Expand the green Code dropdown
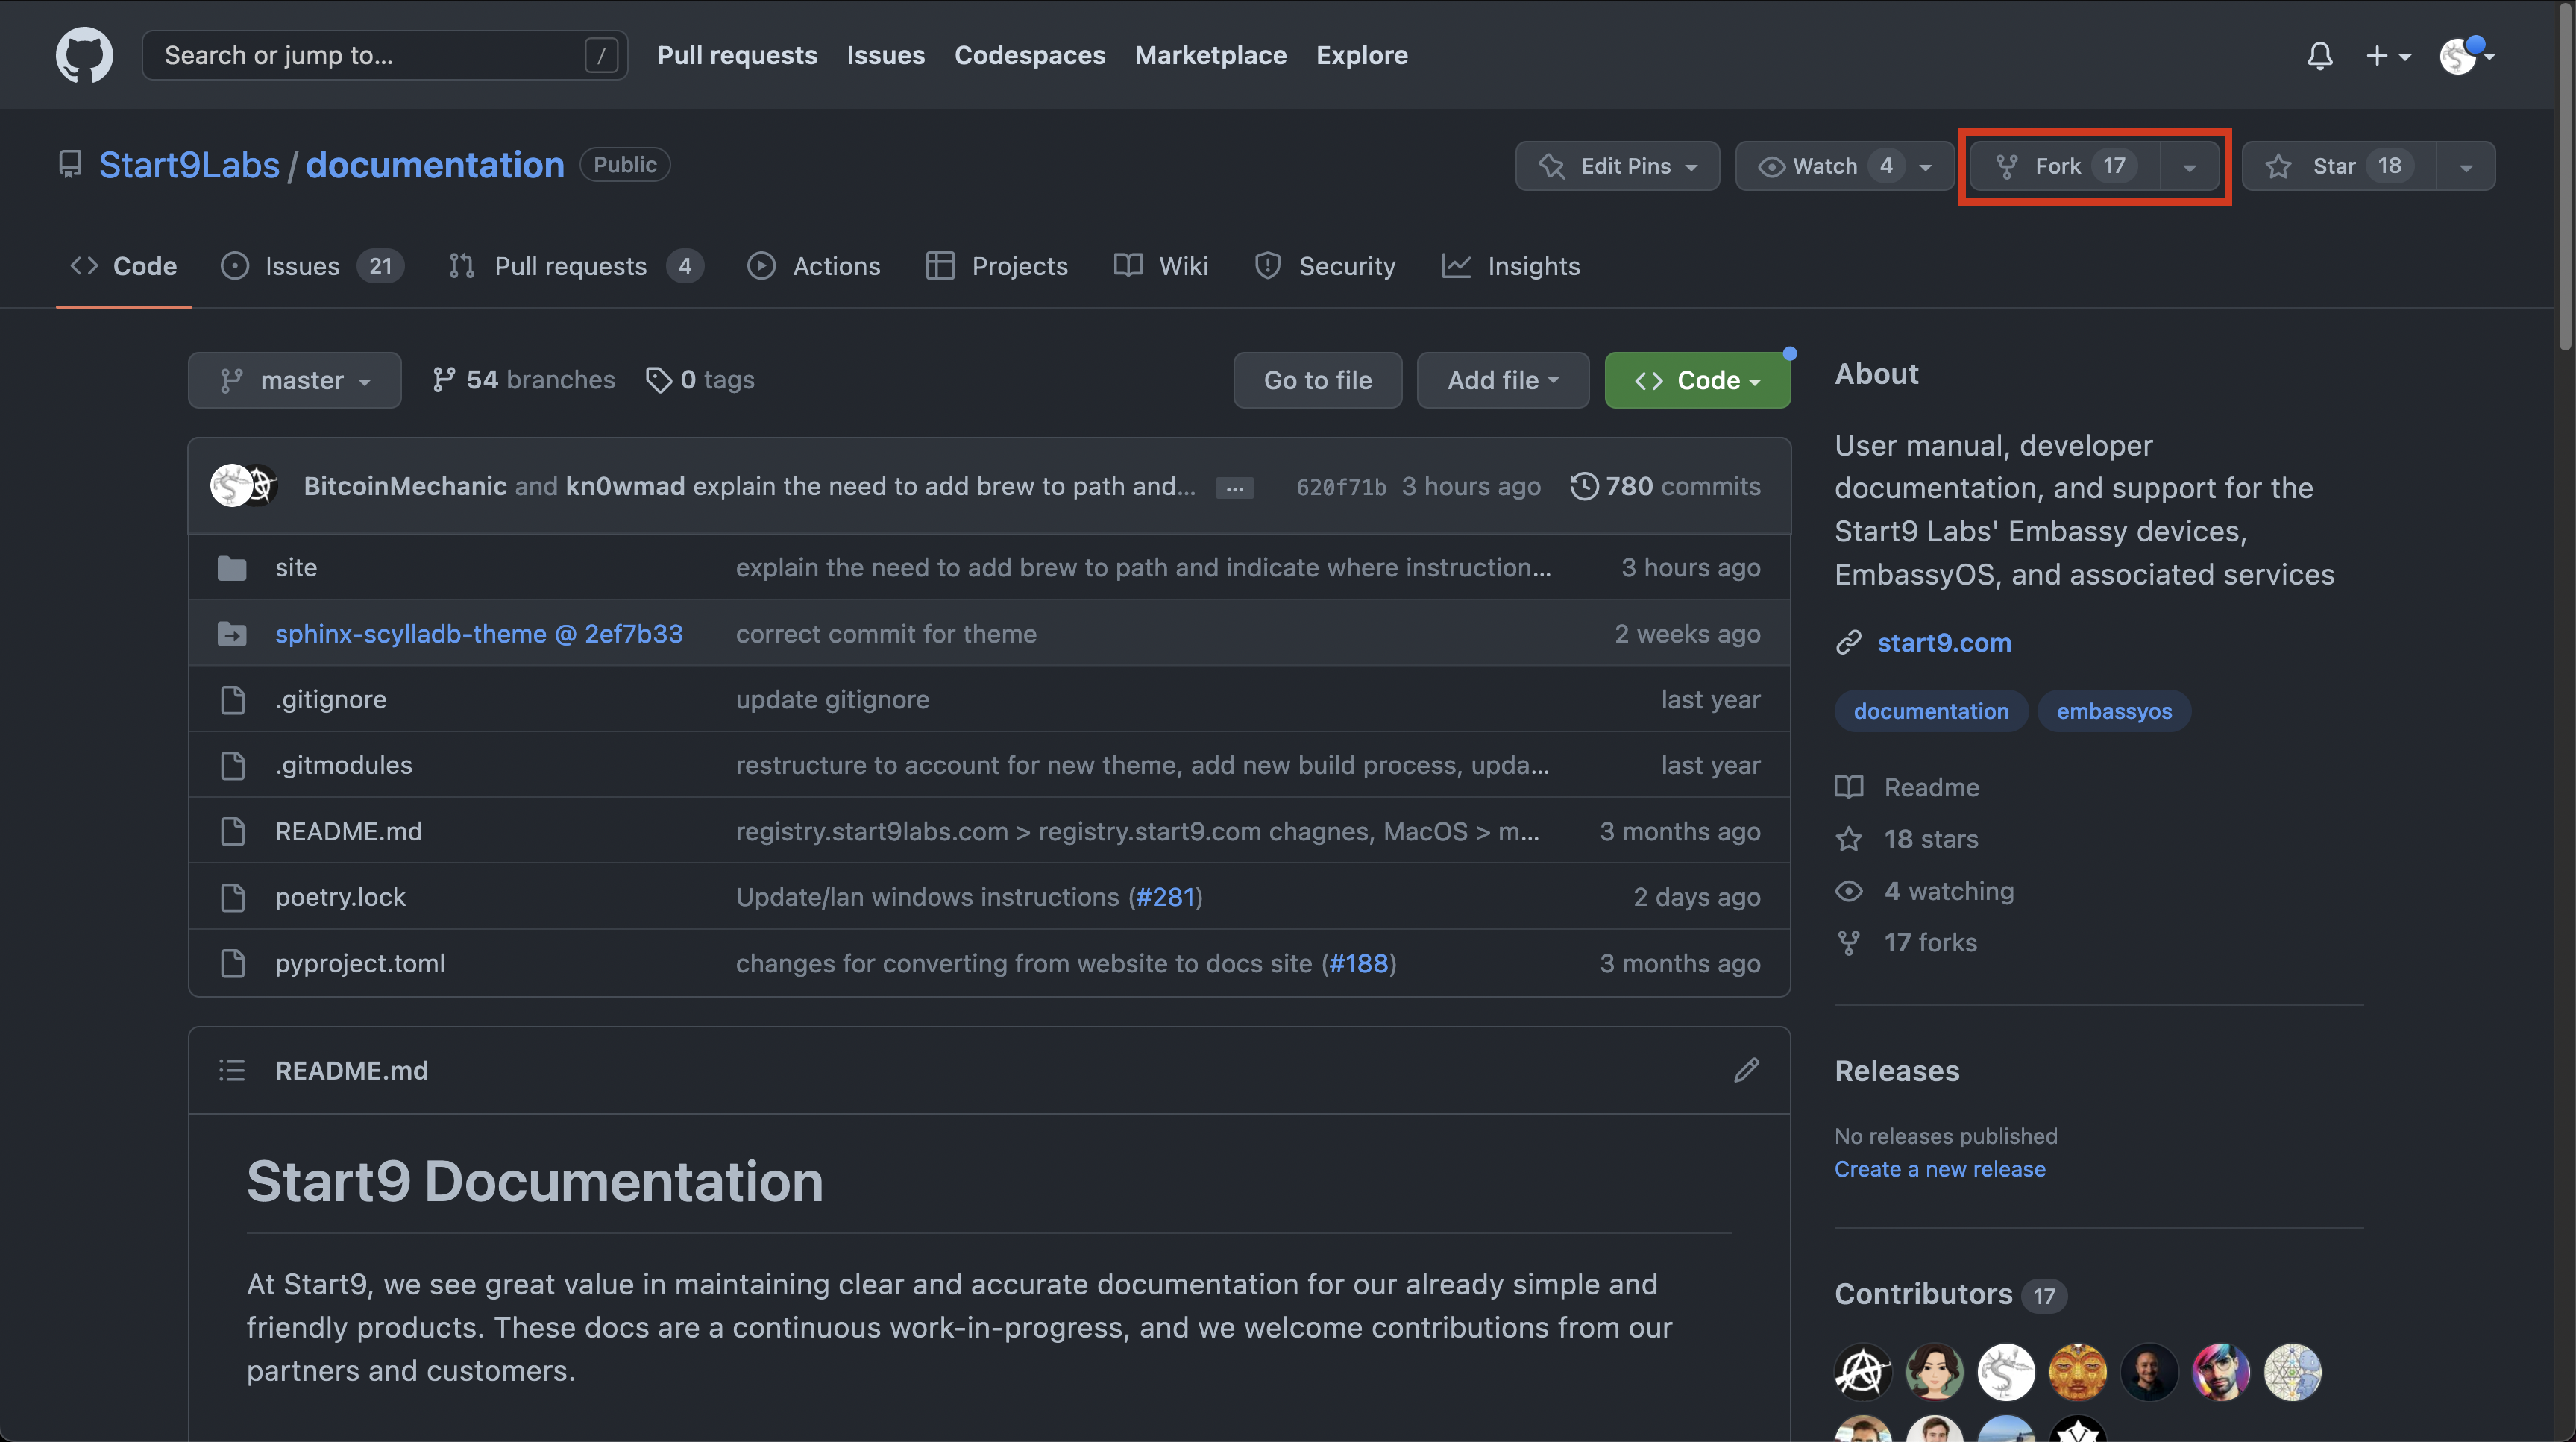This screenshot has width=2576, height=1442. [1697, 380]
